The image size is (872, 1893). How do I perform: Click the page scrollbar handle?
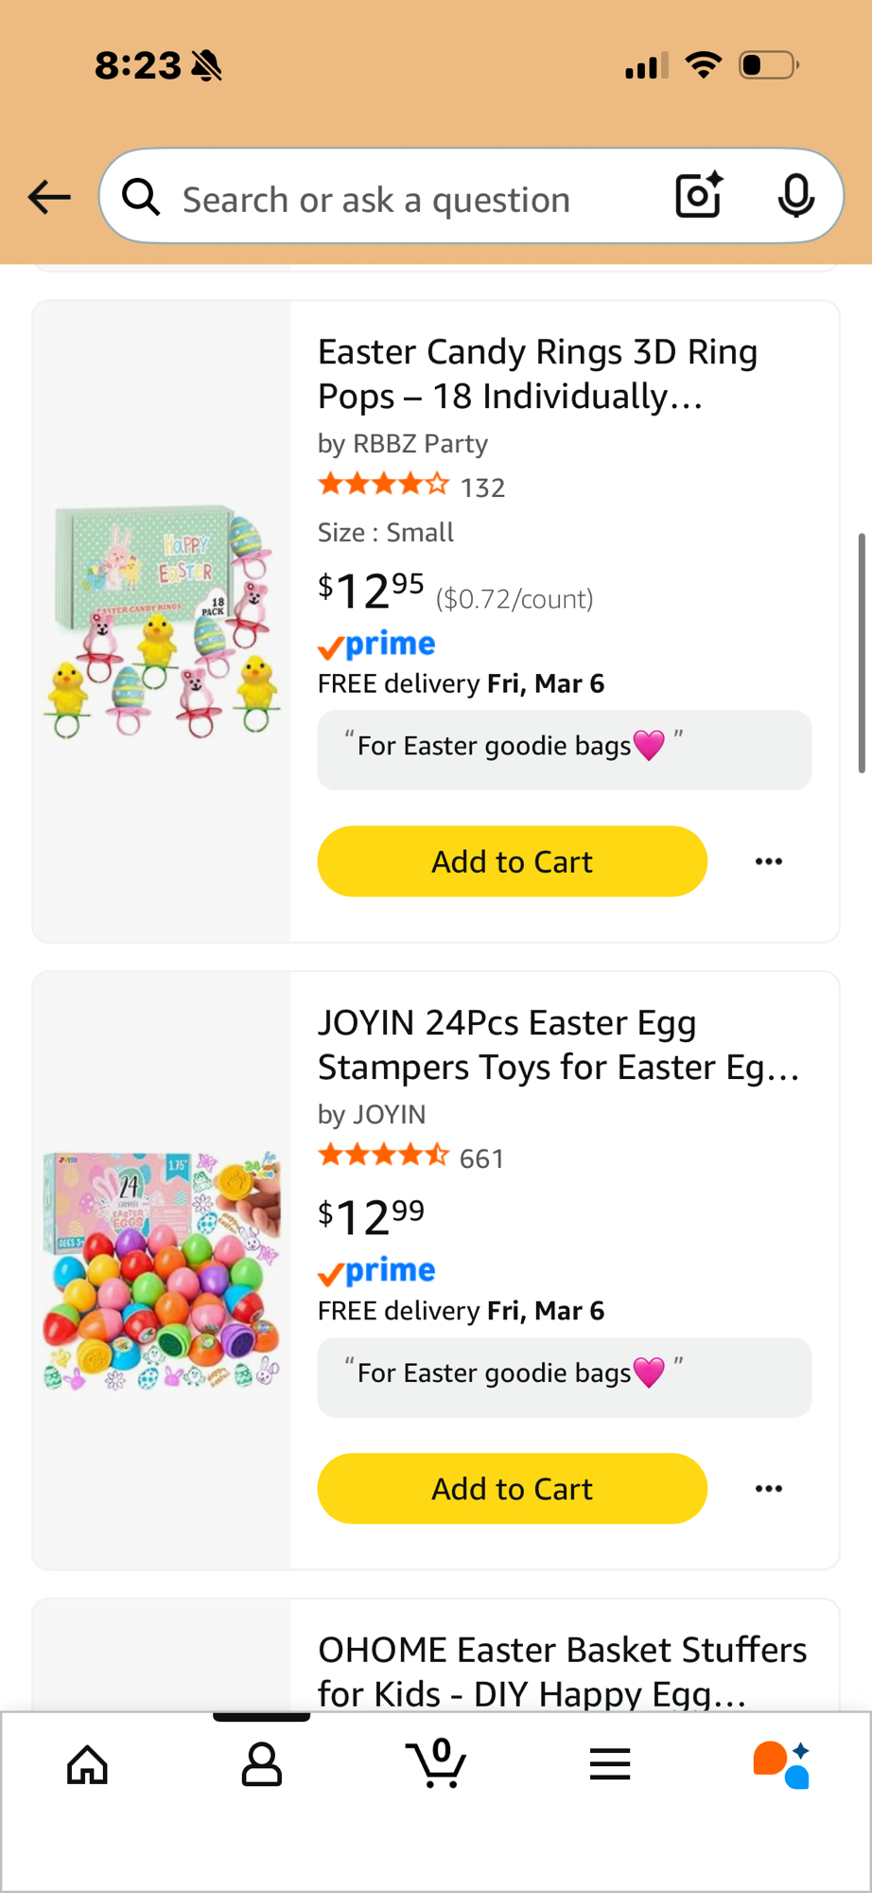pyautogui.click(x=861, y=653)
